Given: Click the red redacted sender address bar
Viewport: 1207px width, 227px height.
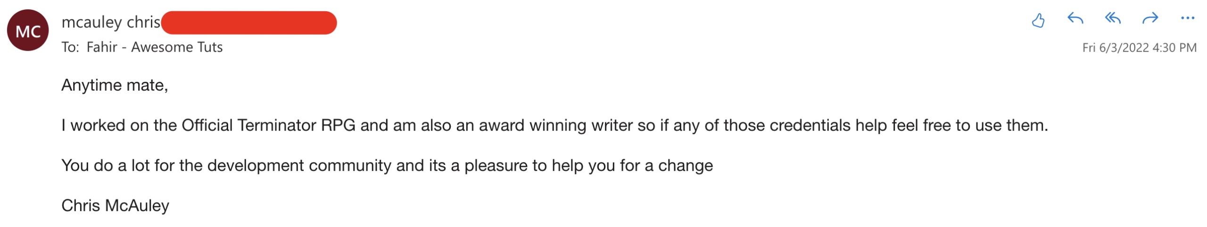Looking at the screenshot, I should click(x=249, y=23).
